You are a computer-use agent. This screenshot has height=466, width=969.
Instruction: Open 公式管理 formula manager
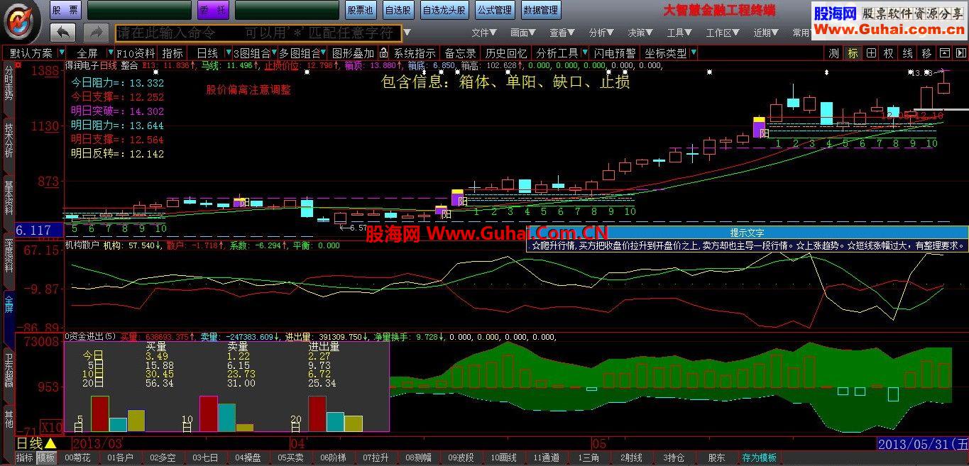pos(494,10)
